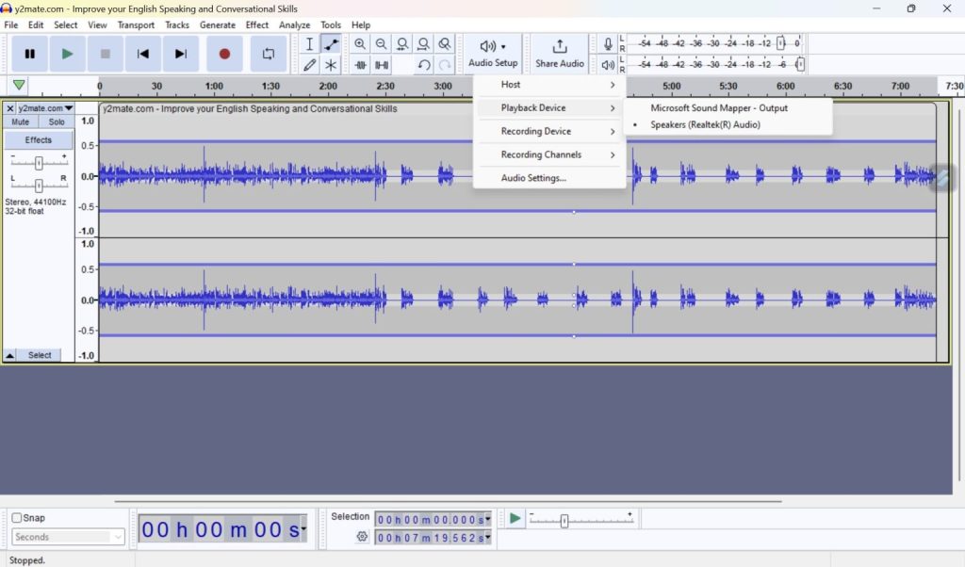
Task: Adjust the playback speed slider
Action: coord(565,518)
